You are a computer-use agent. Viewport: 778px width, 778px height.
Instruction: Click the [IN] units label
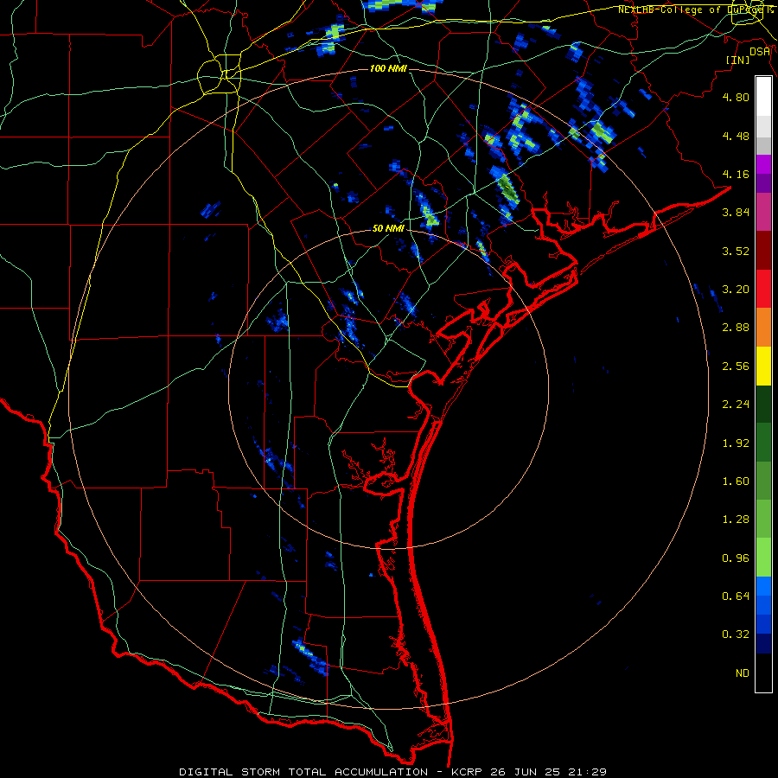tap(737, 60)
